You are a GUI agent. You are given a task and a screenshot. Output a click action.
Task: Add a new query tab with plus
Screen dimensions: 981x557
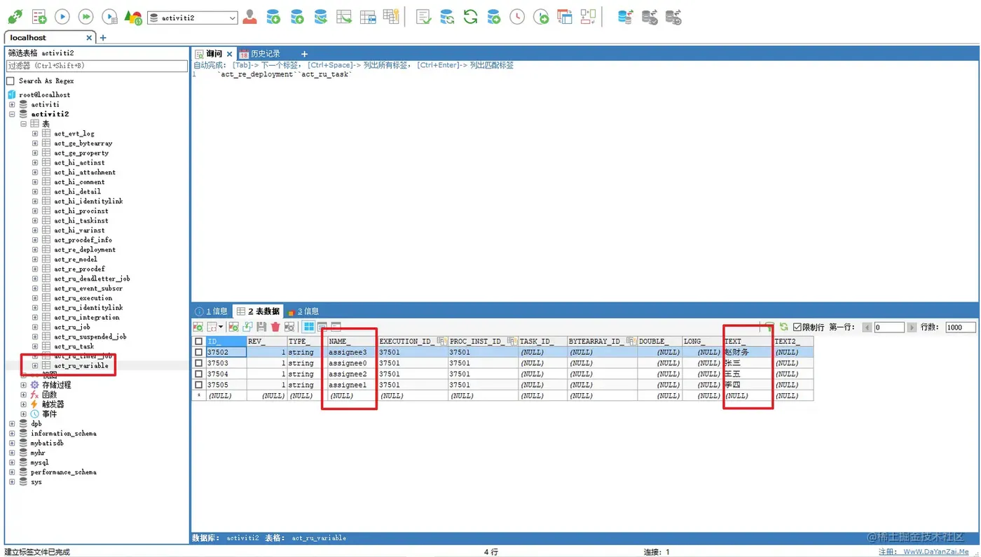[304, 54]
